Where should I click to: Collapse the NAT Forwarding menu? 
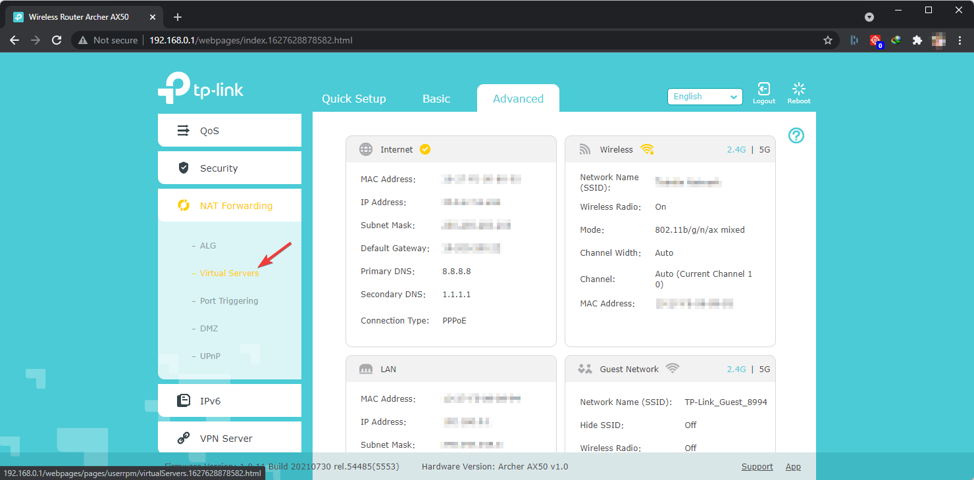click(x=230, y=205)
